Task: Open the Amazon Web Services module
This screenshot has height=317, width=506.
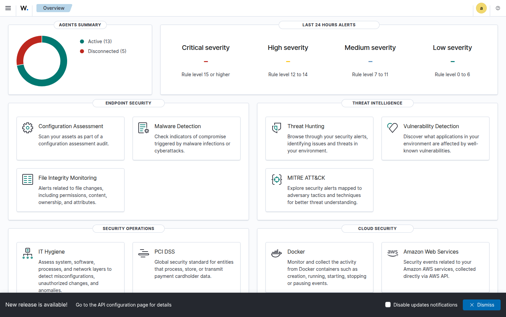Action: click(x=435, y=267)
